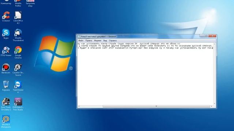Open the TeamViewer desktop shortcut
The image size is (234, 131).
[x=18, y=87]
